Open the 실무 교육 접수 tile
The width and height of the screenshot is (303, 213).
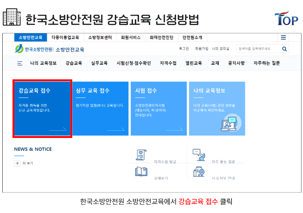click(100, 109)
